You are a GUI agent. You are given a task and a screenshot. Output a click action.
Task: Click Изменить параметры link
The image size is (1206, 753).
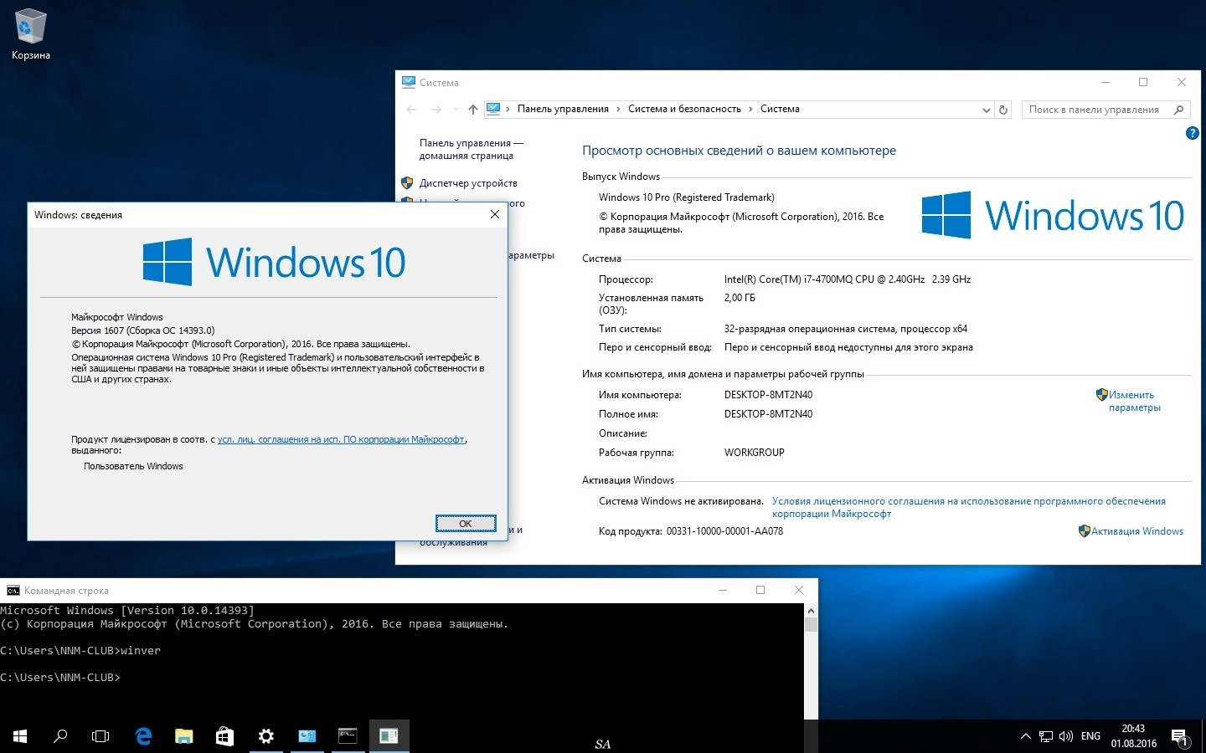(1135, 401)
